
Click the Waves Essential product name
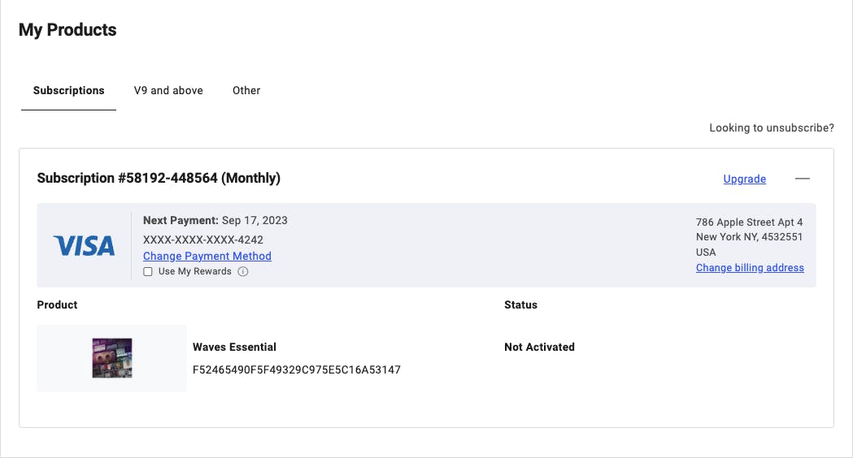pyautogui.click(x=234, y=347)
